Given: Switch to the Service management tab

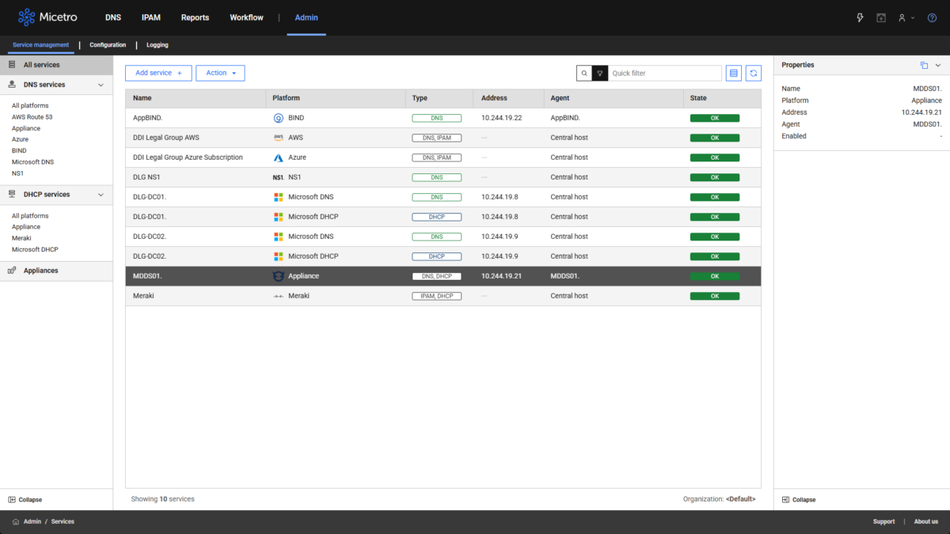Looking at the screenshot, I should coord(41,45).
